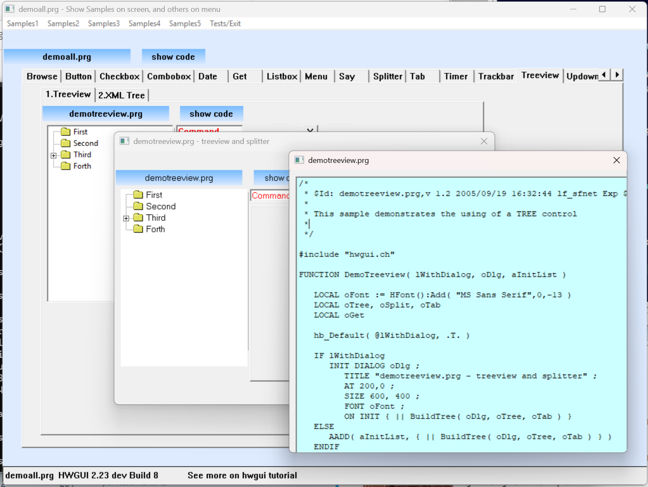648x487 pixels.
Task: Expand the Third node in the dialog tree
Action: point(126,218)
